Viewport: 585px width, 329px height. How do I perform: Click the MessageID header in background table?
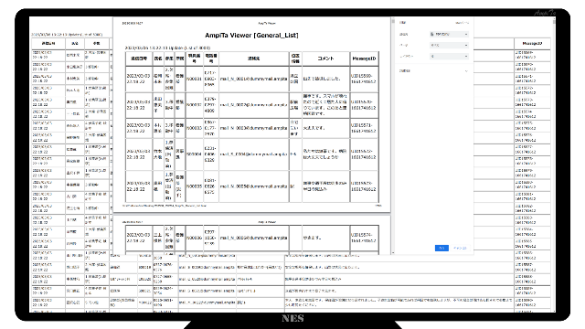click(x=532, y=44)
